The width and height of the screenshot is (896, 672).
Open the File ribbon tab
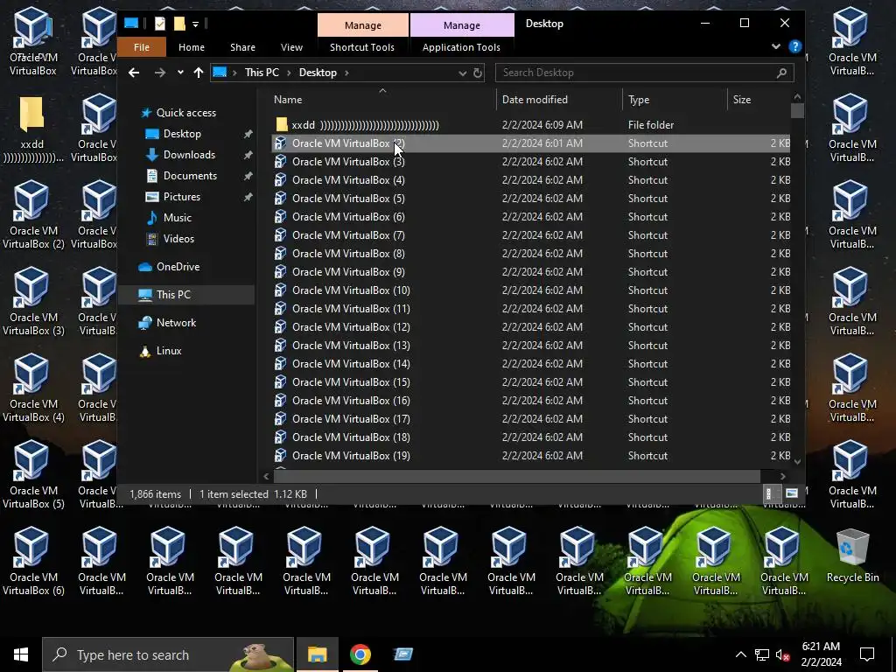141,47
